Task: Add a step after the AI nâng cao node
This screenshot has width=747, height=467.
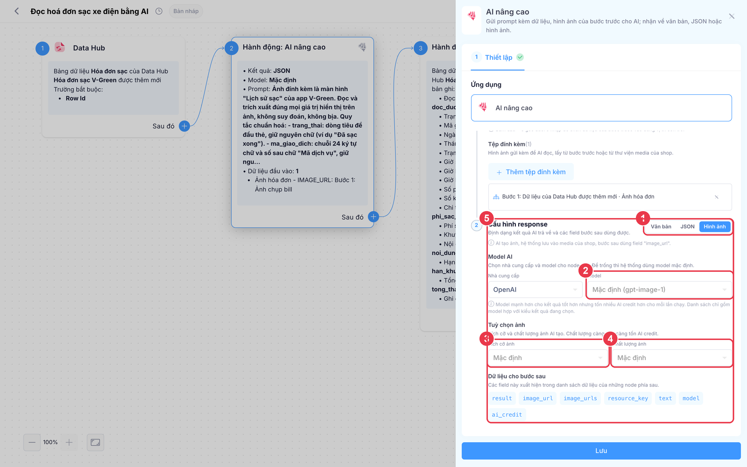Action: [x=373, y=217]
